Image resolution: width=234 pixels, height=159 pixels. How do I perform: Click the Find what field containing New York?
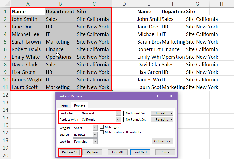click(99, 113)
